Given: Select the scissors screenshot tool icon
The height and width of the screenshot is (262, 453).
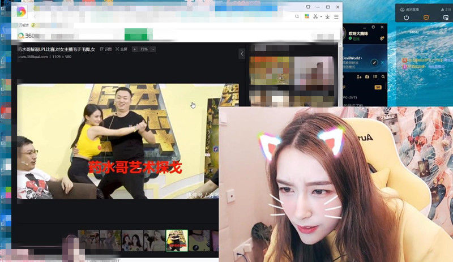Looking at the screenshot, I should [x=315, y=16].
